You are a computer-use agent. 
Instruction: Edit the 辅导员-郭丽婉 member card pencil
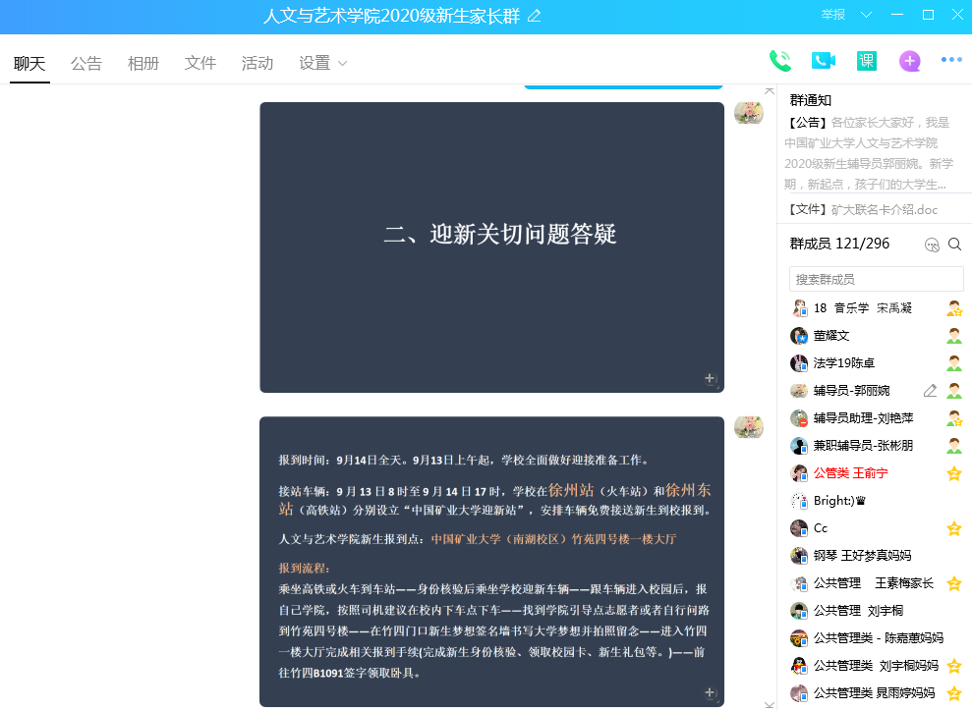[x=930, y=390]
